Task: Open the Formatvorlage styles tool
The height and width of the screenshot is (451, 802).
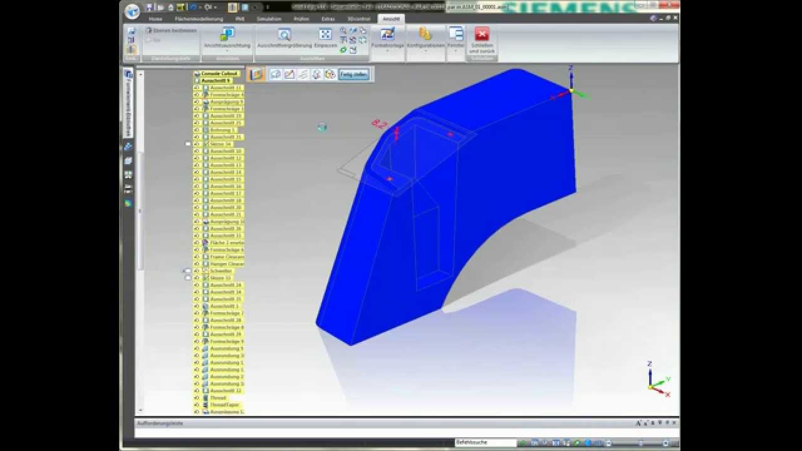Action: point(387,37)
